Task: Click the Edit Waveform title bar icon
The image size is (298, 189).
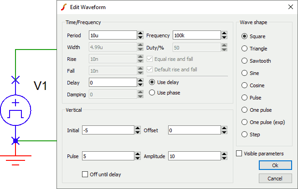Action: (64, 7)
